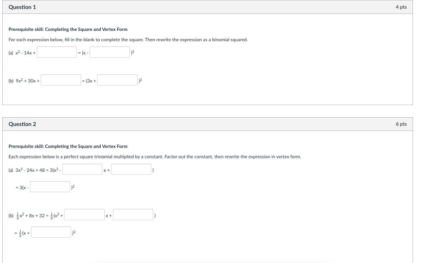Select the blank inside ½(x + )²

[x=51, y=232]
